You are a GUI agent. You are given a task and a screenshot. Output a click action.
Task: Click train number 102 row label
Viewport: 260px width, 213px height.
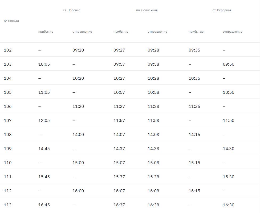pos(8,50)
